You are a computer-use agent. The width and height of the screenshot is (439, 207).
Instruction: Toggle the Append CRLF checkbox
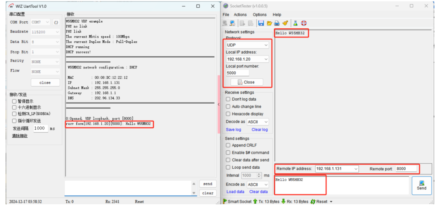(228, 145)
